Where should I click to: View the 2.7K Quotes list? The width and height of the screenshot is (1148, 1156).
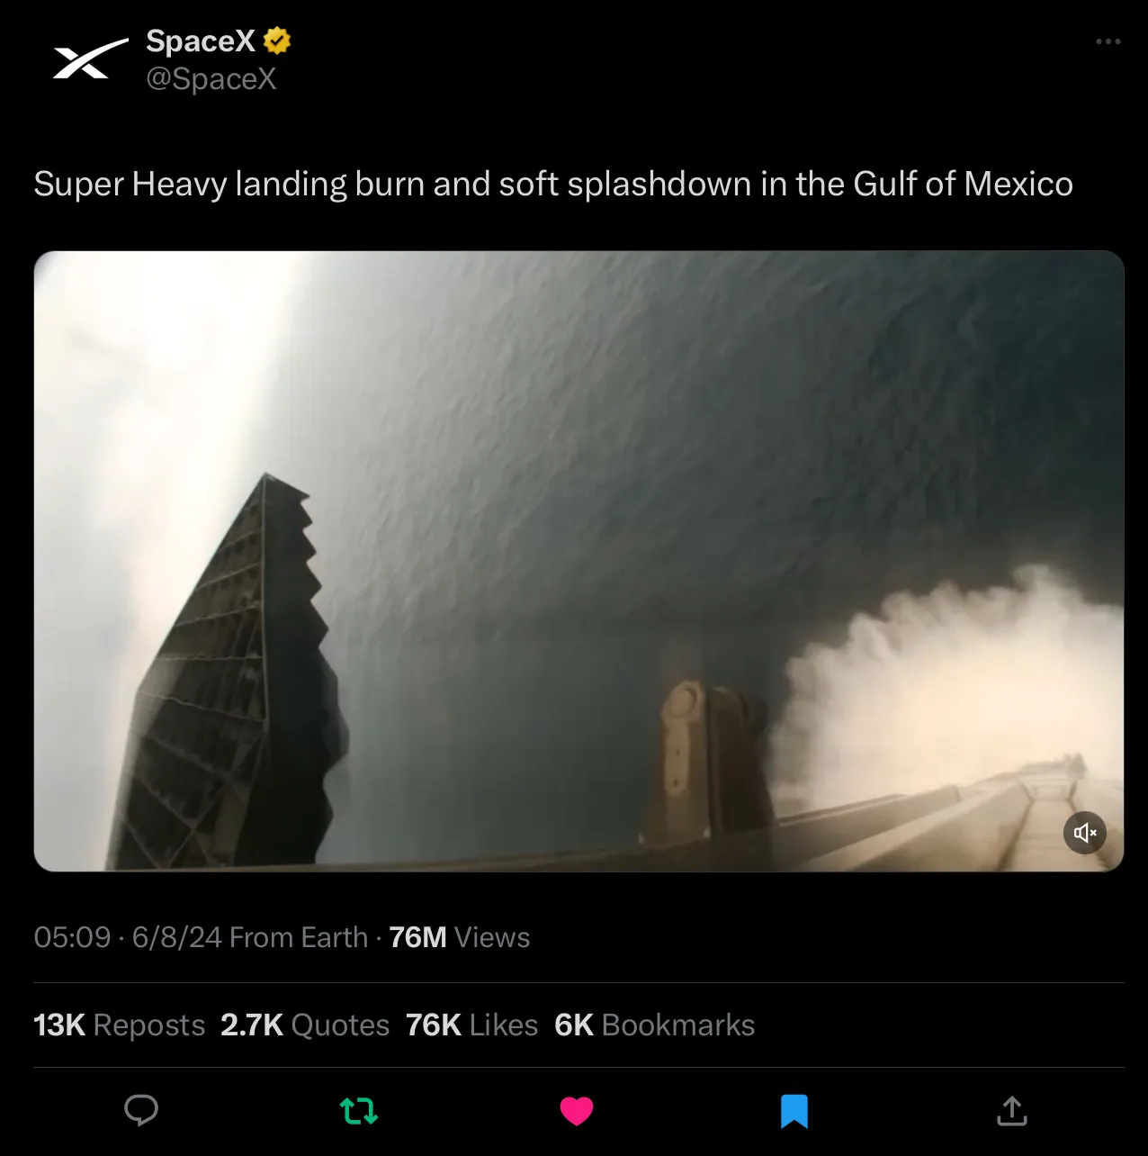(305, 1025)
